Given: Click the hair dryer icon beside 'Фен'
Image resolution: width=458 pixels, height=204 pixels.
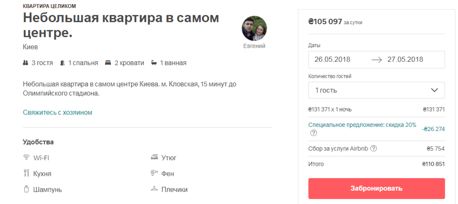Looking at the screenshot, I should (154, 173).
